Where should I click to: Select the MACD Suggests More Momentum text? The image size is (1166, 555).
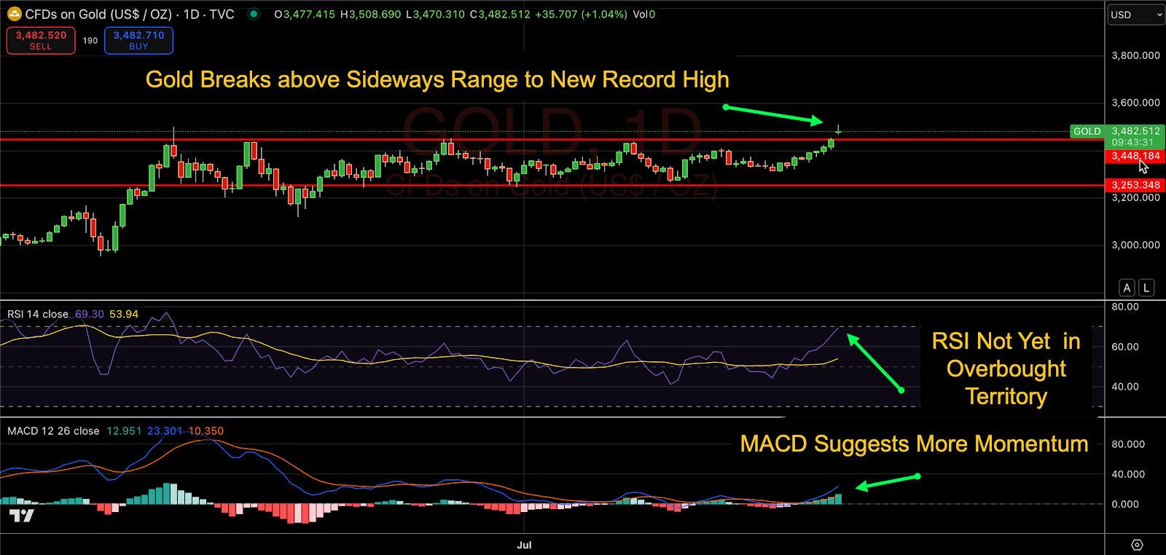914,444
